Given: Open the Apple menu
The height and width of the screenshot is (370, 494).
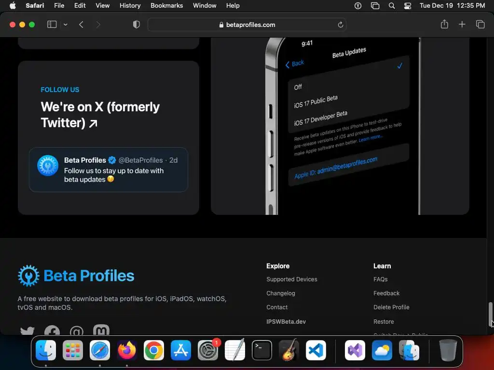Looking at the screenshot, I should click(x=13, y=5).
